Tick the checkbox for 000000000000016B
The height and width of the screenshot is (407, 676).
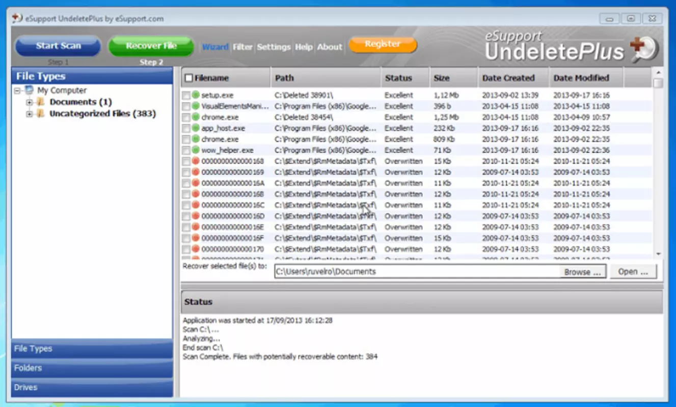pos(186,194)
